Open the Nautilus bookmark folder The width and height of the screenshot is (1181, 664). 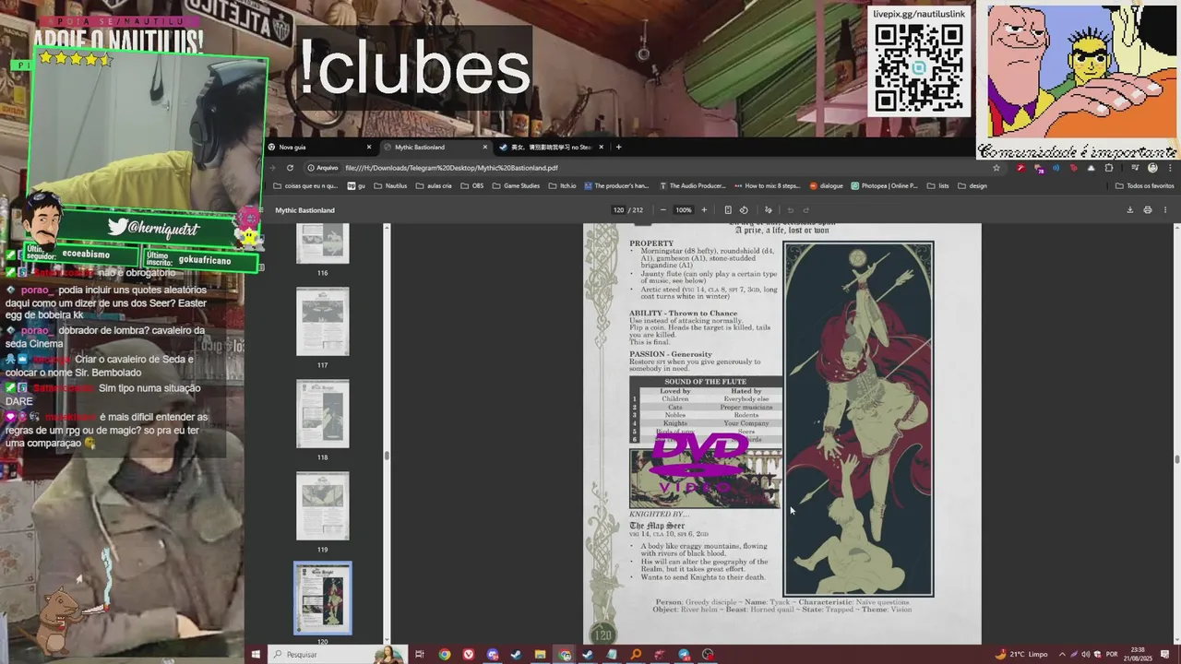pyautogui.click(x=390, y=185)
